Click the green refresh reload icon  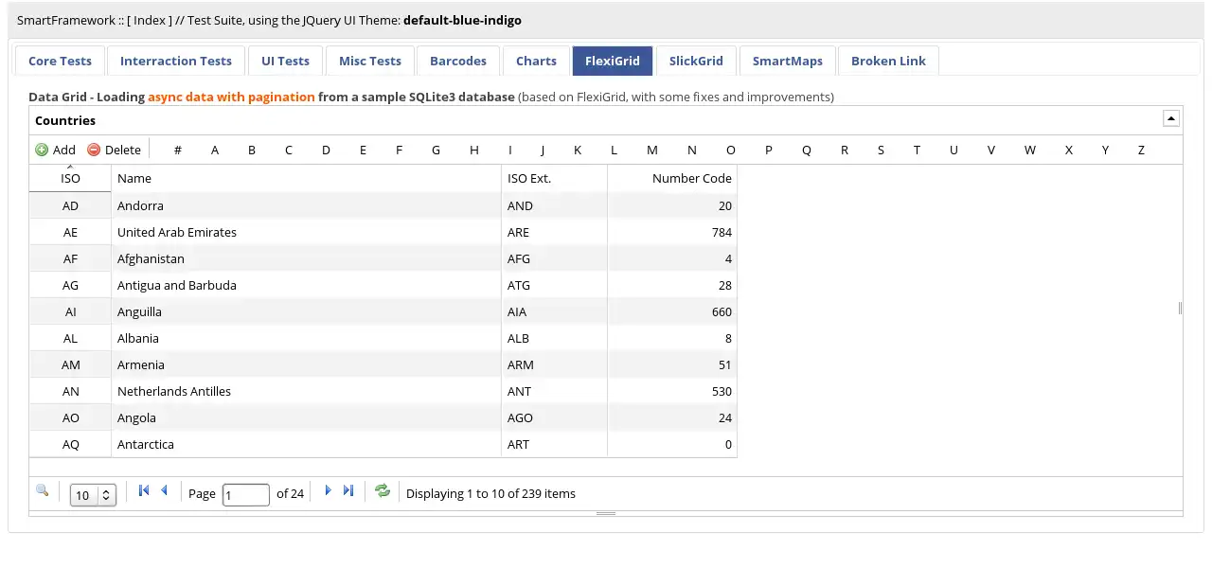383,490
